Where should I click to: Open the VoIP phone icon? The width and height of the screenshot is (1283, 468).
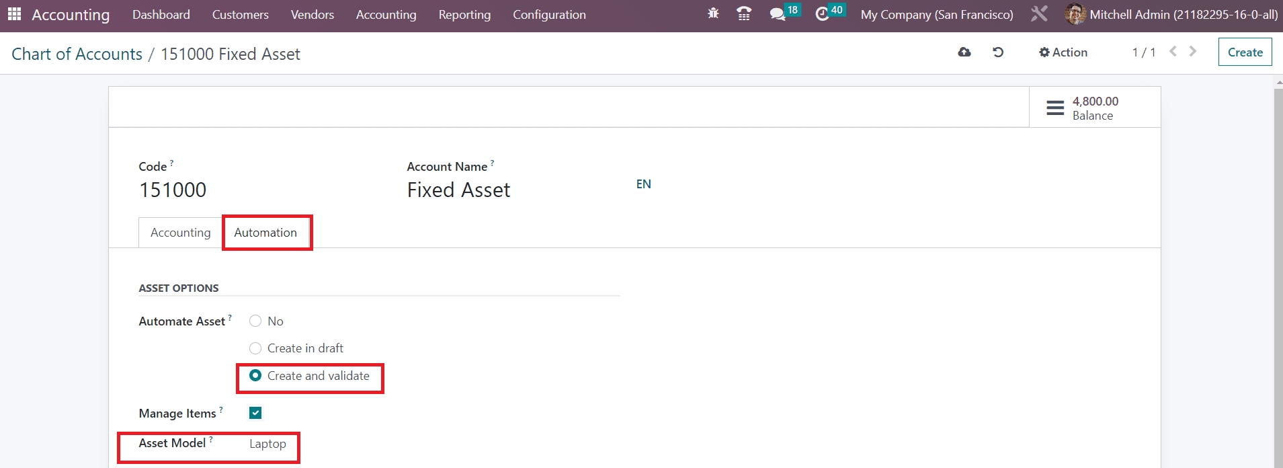743,14
